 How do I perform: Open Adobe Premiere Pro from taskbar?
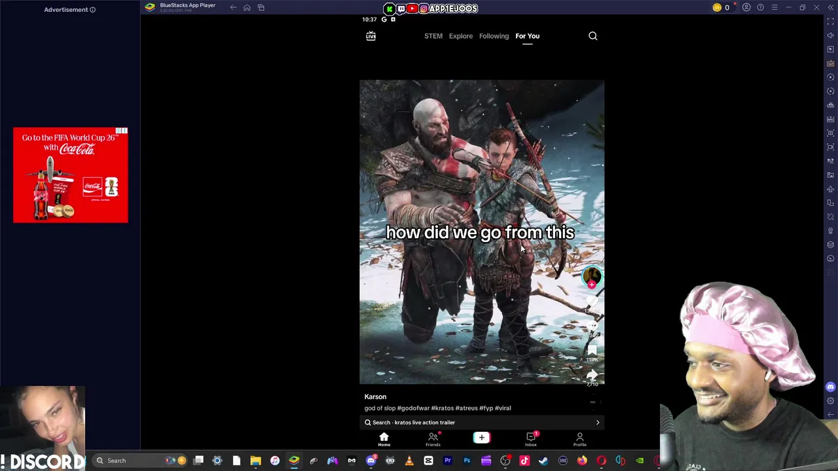click(448, 461)
